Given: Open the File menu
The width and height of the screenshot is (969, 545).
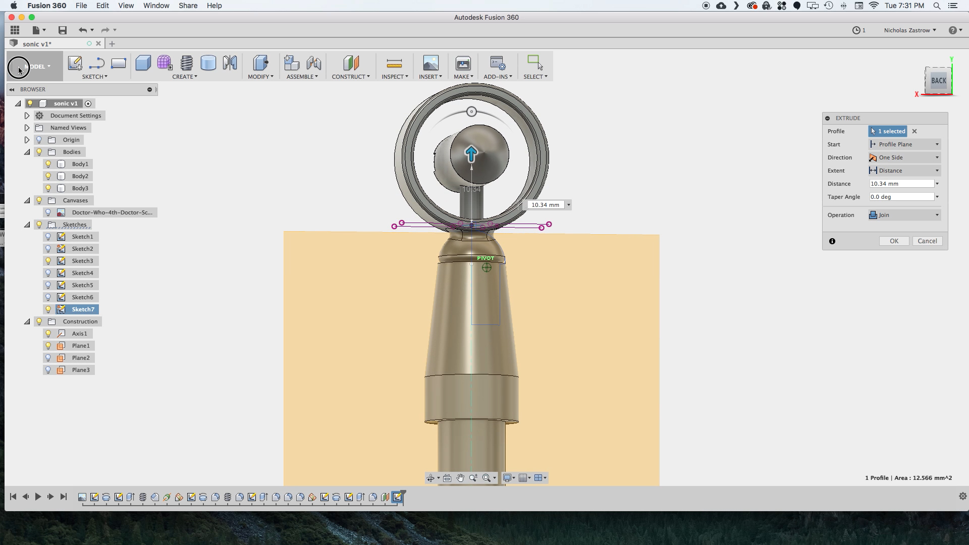Looking at the screenshot, I should click(81, 6).
